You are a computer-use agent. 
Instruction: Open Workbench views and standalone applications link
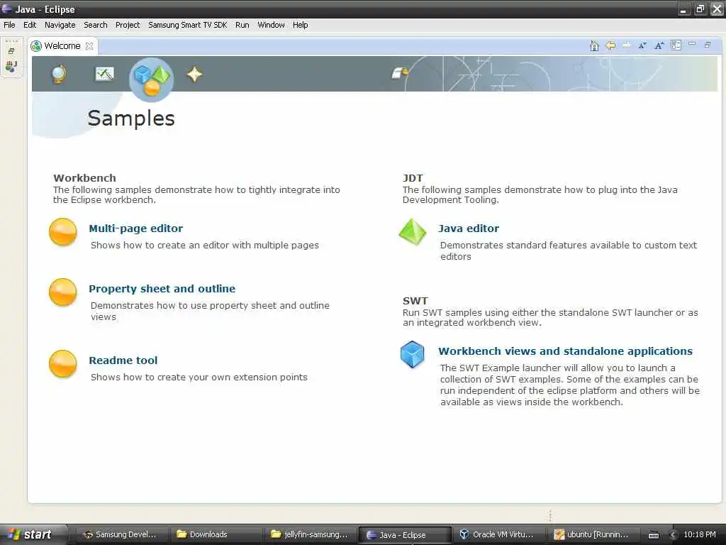(x=565, y=351)
